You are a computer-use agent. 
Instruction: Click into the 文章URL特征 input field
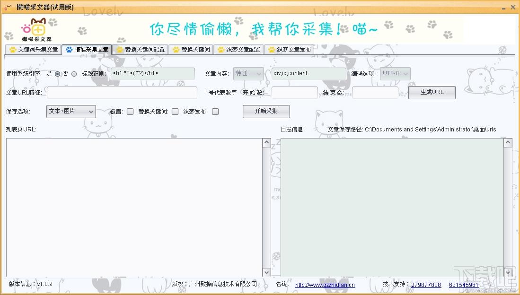click(x=122, y=93)
